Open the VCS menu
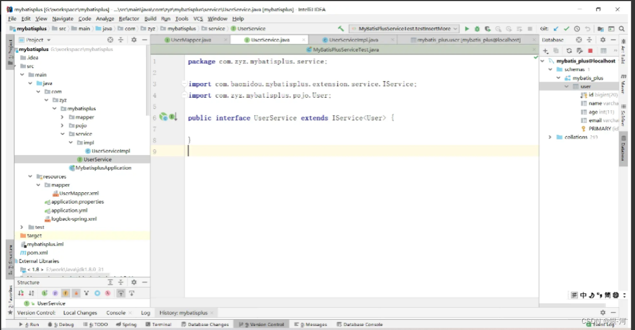The image size is (635, 330). click(x=198, y=18)
